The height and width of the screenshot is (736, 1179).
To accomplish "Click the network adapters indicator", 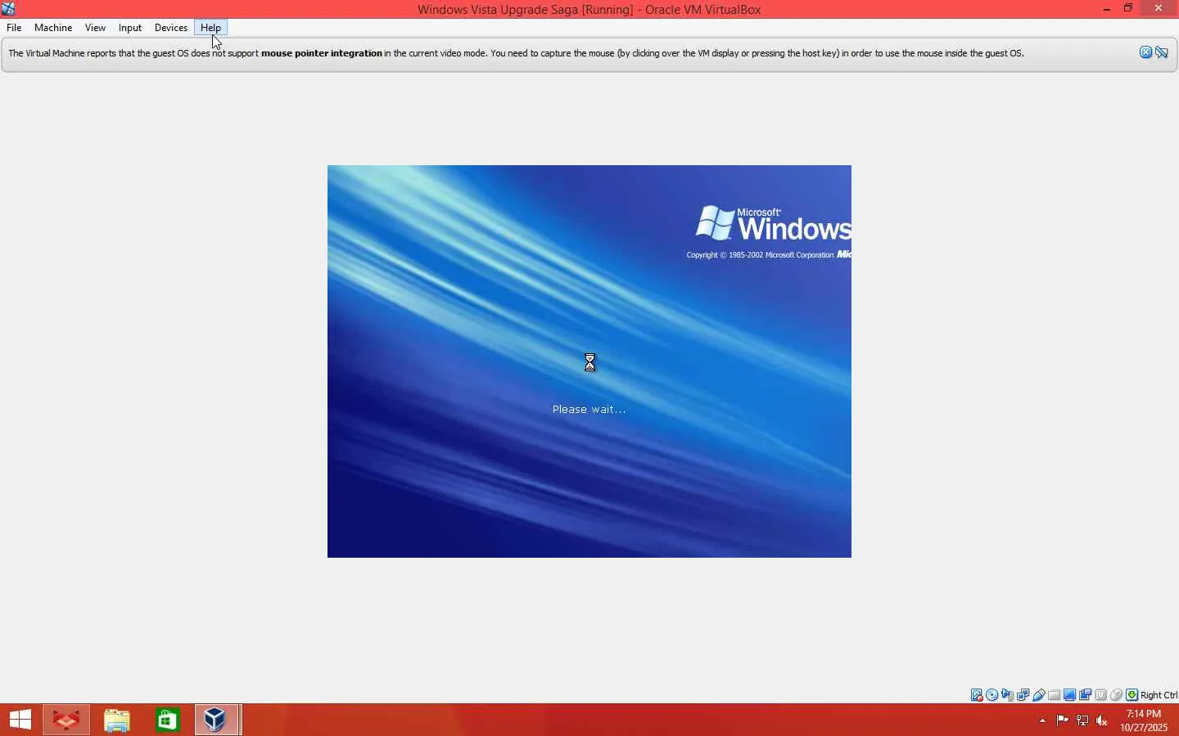I will pyautogui.click(x=1023, y=695).
